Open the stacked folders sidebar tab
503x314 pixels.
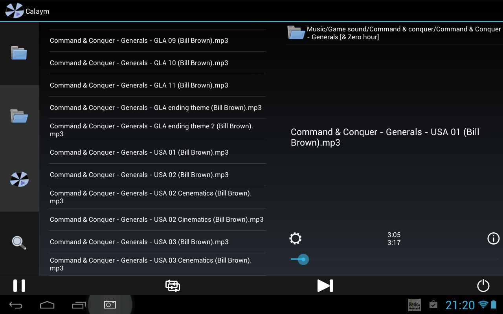pos(19,53)
